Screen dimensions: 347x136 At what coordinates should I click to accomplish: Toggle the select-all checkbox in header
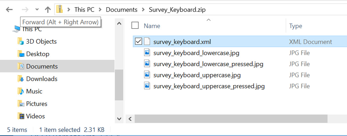point(135,26)
